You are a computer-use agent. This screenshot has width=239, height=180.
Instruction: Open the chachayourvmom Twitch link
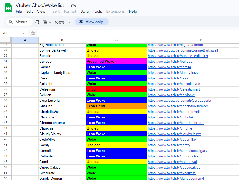178,106
